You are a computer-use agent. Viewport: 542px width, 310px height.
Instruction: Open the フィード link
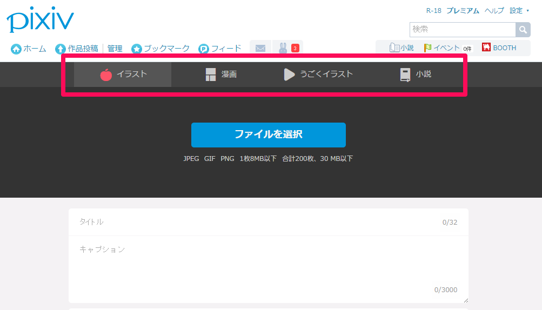pos(226,49)
